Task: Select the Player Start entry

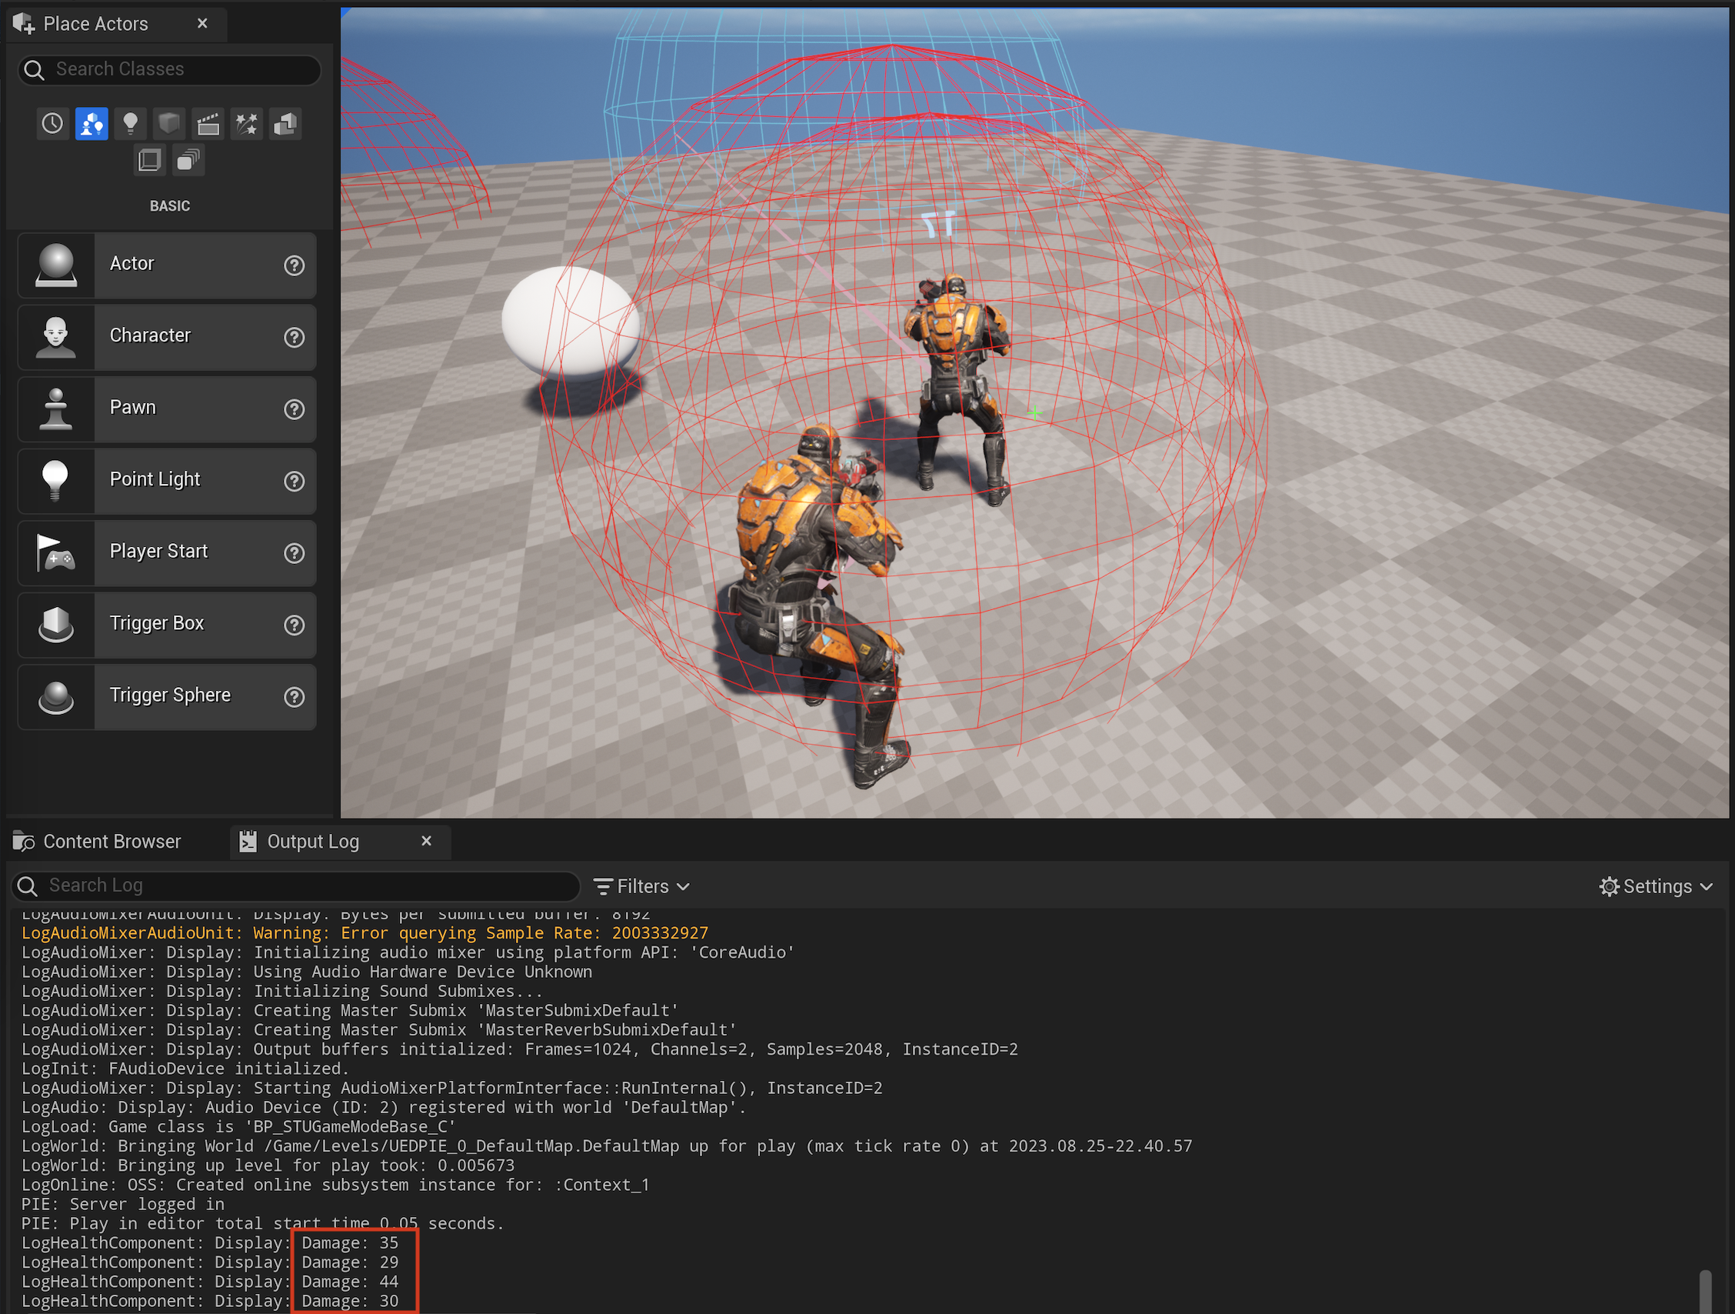Action: point(167,553)
